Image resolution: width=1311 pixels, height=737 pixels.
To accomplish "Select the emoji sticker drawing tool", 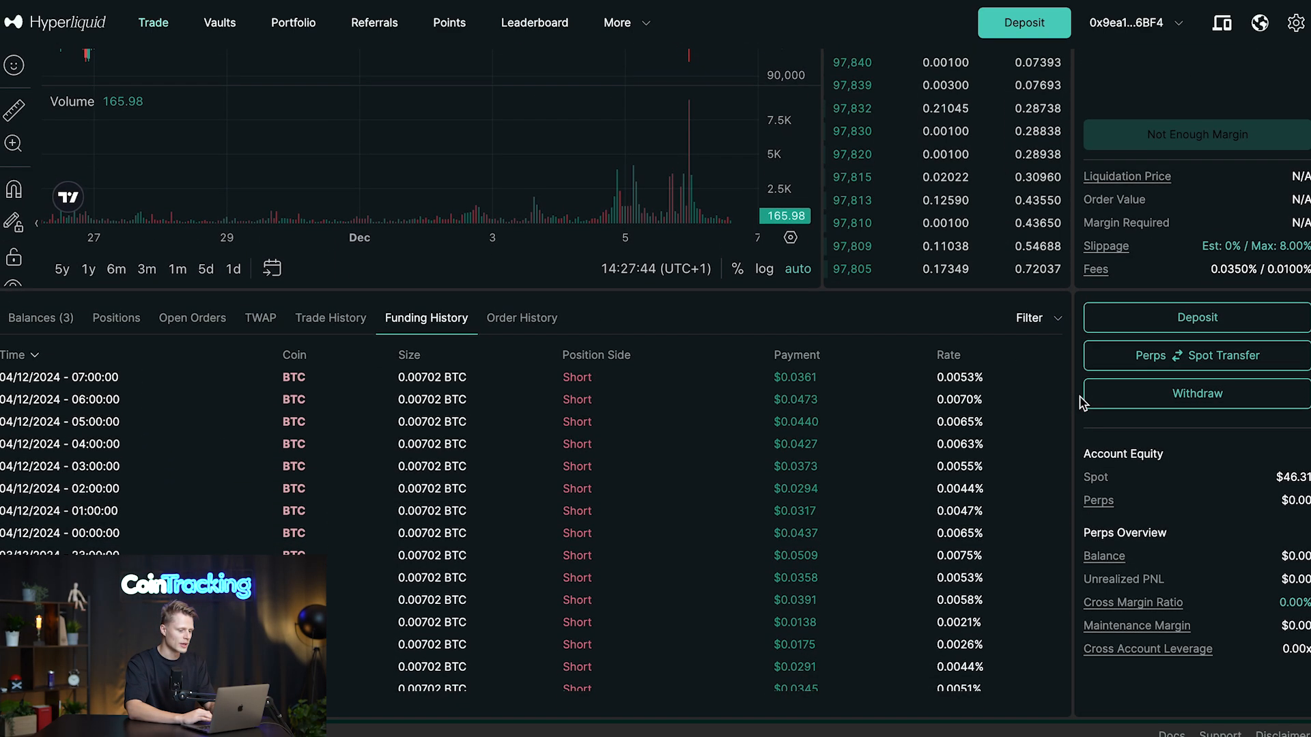I will coord(14,65).
